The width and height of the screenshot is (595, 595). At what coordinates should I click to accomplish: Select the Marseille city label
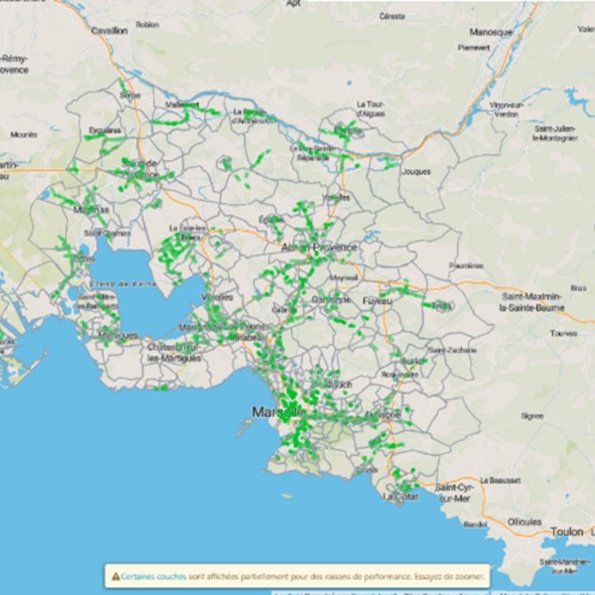pyautogui.click(x=279, y=412)
